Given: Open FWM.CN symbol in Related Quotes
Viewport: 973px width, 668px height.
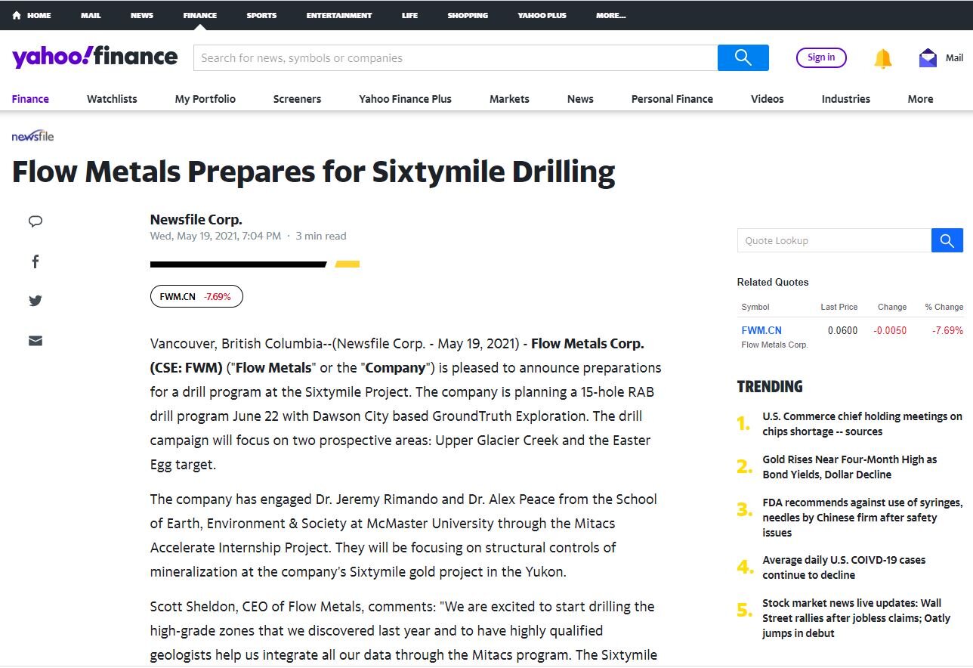Looking at the screenshot, I should point(761,330).
